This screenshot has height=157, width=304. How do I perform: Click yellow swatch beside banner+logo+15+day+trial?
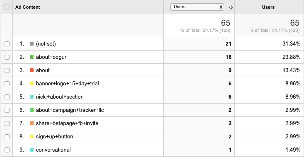click(x=31, y=84)
